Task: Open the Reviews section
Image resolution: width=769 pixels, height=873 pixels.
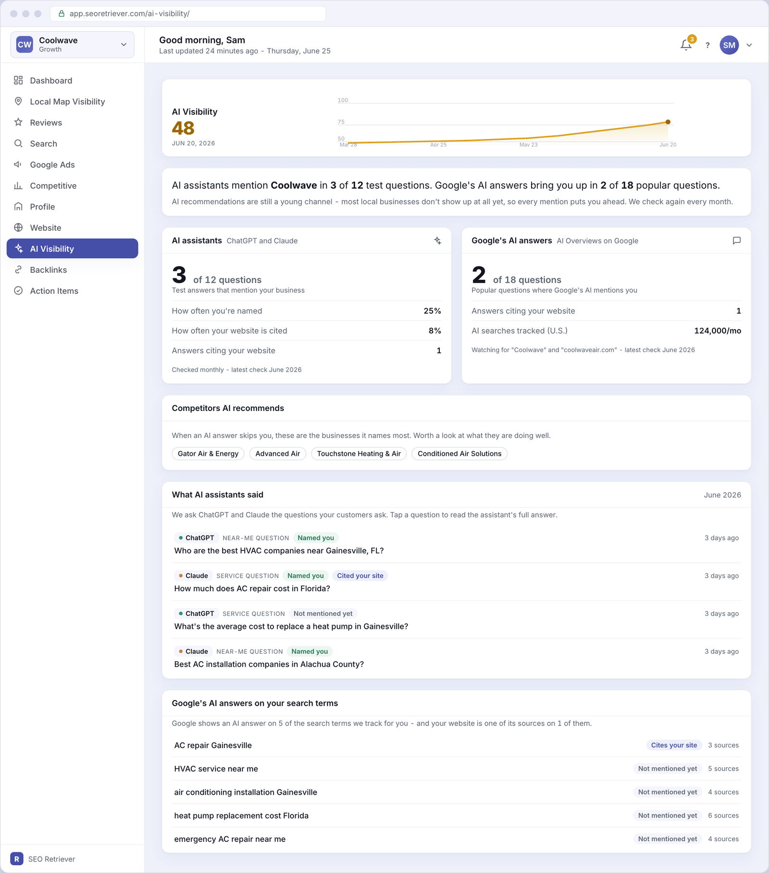Action: click(73, 122)
